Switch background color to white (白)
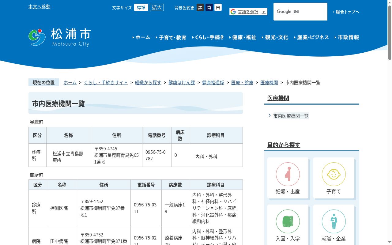Screen dimensions: 392x245 (x=218, y=7)
